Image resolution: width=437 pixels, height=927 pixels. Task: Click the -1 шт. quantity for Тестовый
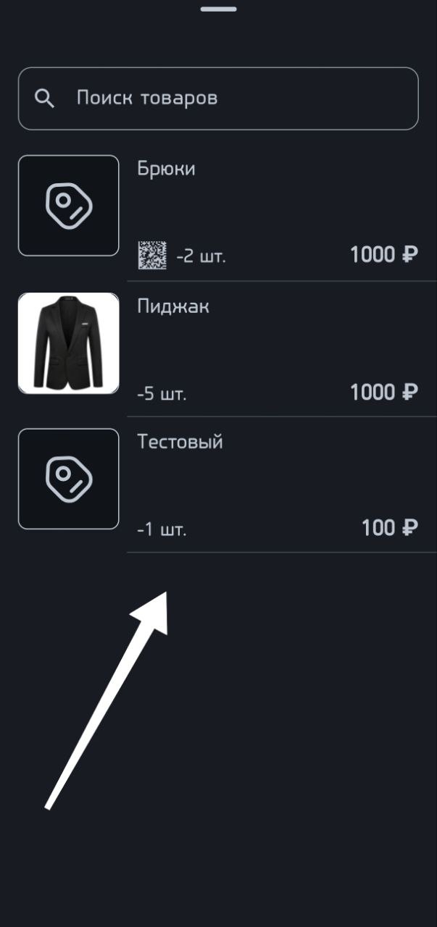(x=160, y=528)
